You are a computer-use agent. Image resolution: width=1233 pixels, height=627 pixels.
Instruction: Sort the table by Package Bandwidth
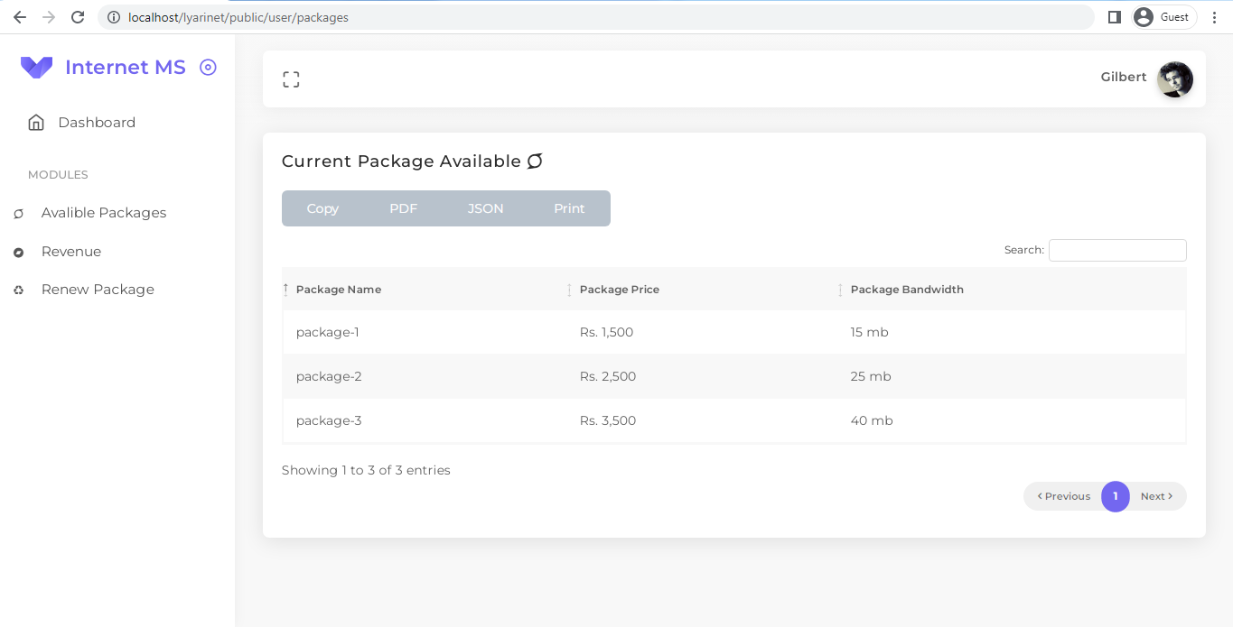click(x=907, y=289)
